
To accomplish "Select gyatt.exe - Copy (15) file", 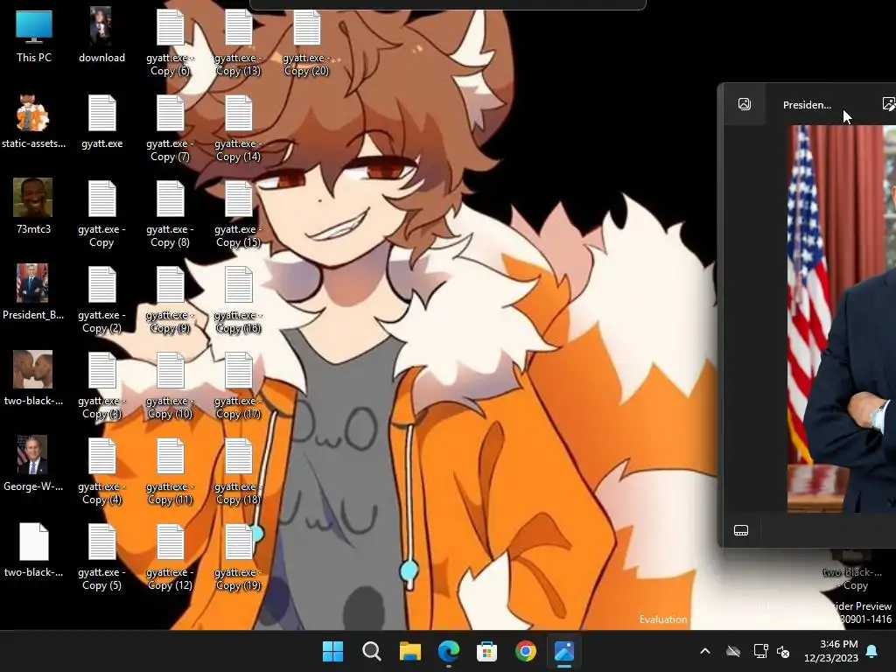I will (x=238, y=214).
